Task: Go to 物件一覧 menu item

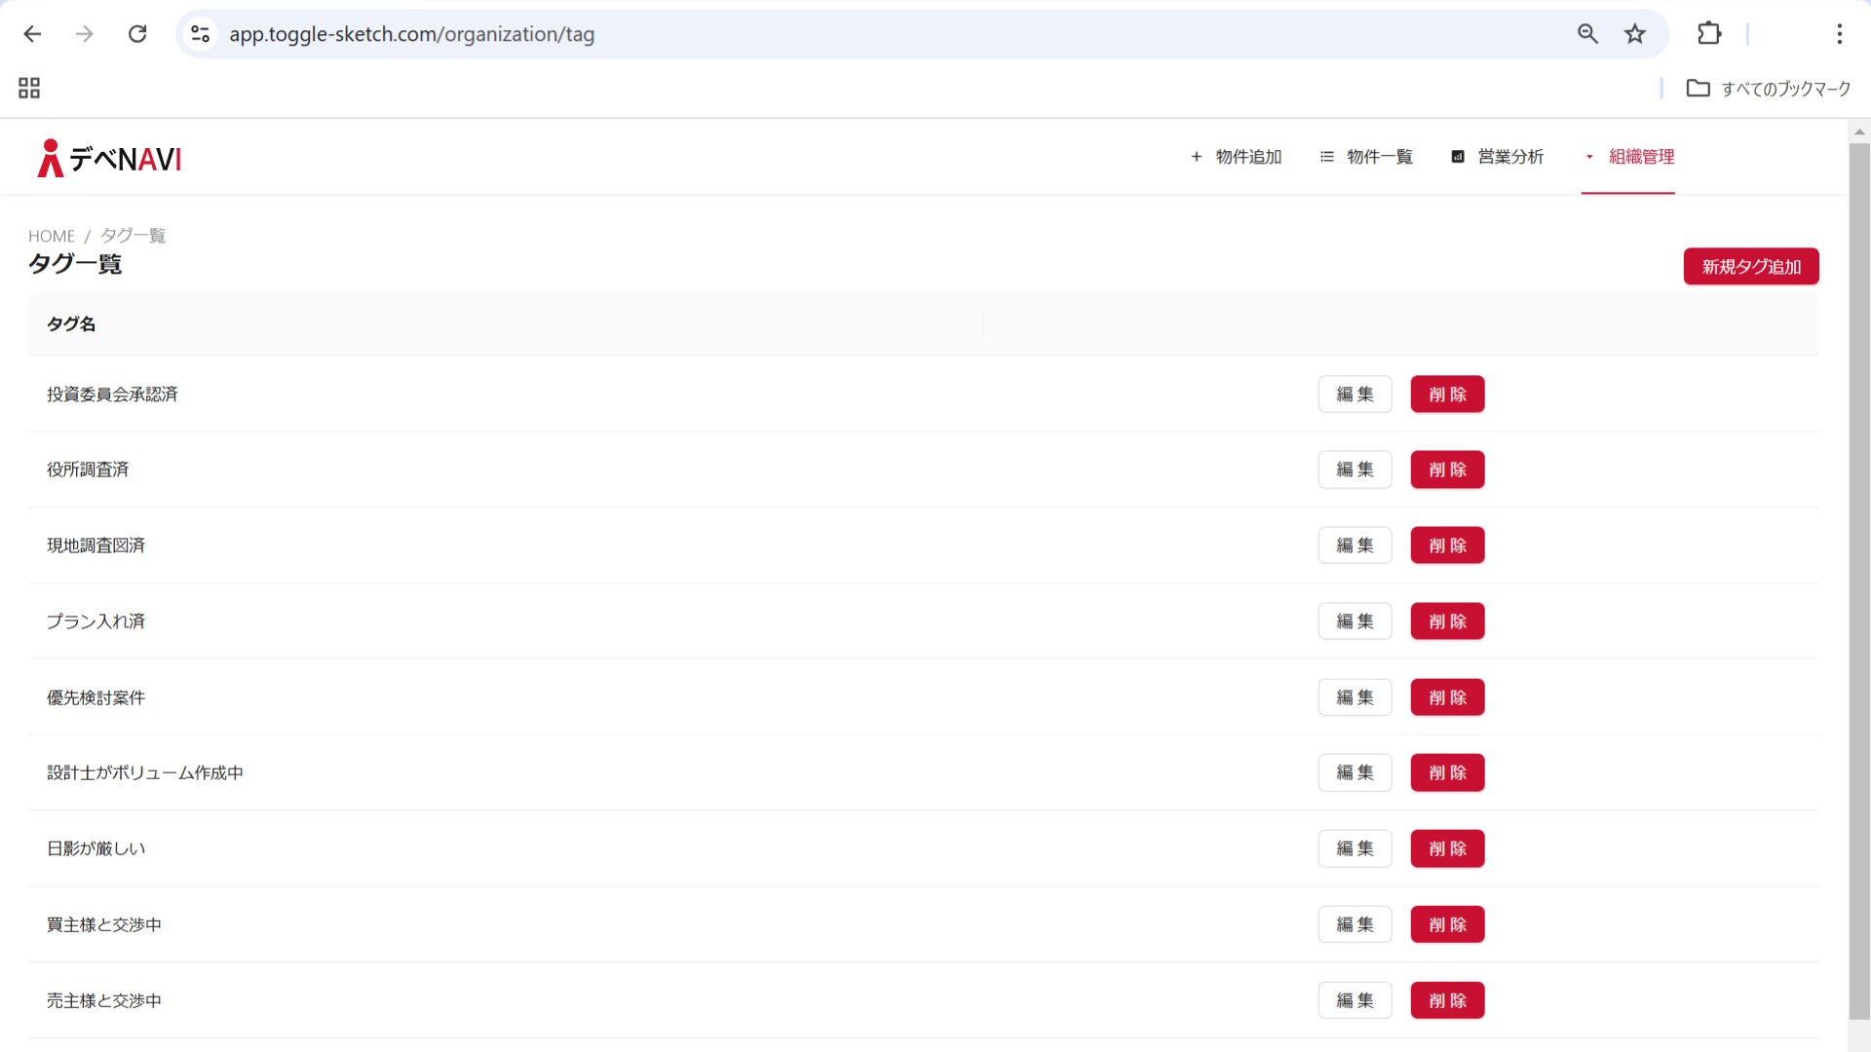Action: pyautogui.click(x=1366, y=157)
